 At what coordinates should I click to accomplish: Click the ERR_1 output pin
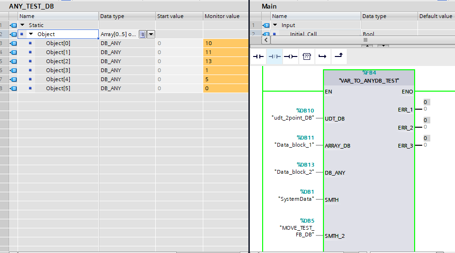pos(405,110)
